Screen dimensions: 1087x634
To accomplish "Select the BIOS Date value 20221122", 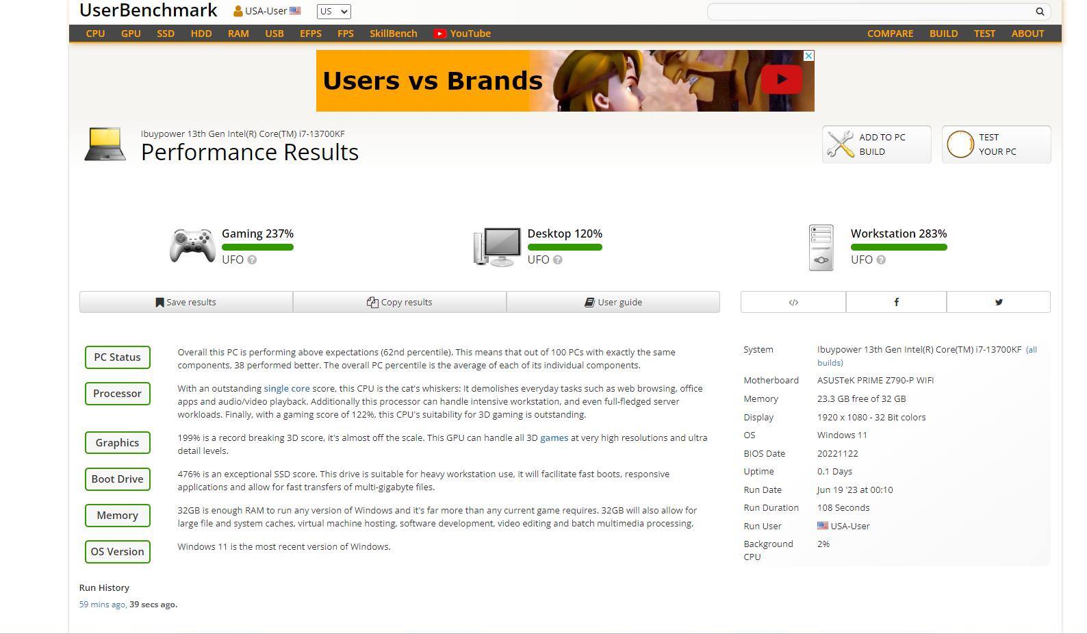I will point(837,453).
